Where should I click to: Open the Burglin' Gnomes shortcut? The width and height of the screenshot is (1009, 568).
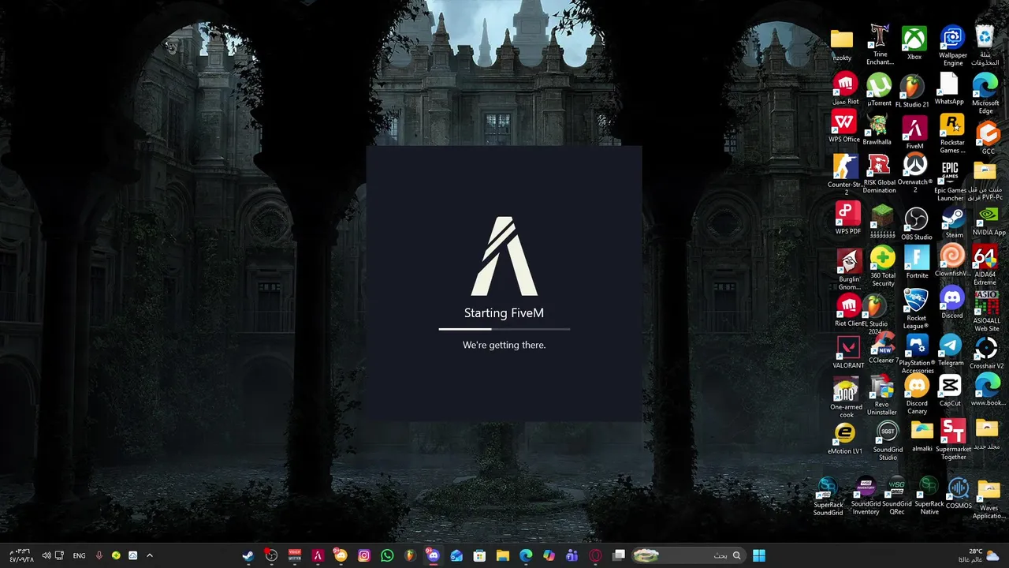pos(849,270)
